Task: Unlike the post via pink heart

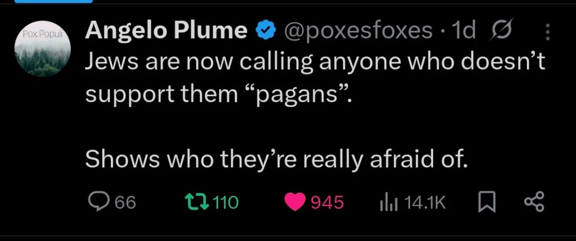Action: tap(295, 202)
